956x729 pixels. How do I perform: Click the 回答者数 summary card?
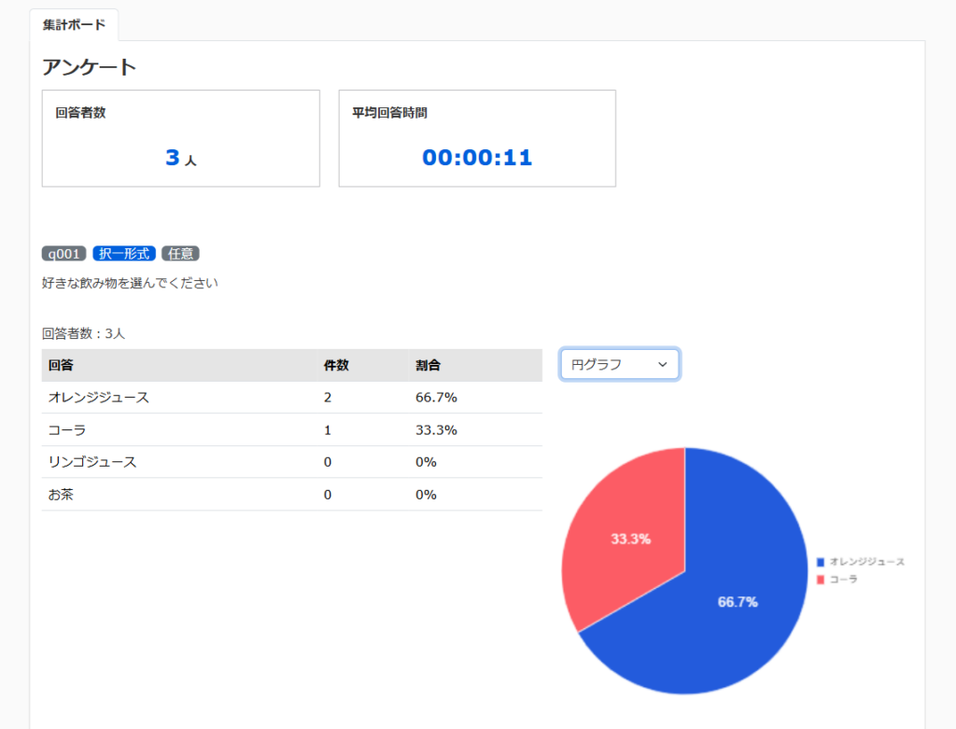click(x=181, y=138)
